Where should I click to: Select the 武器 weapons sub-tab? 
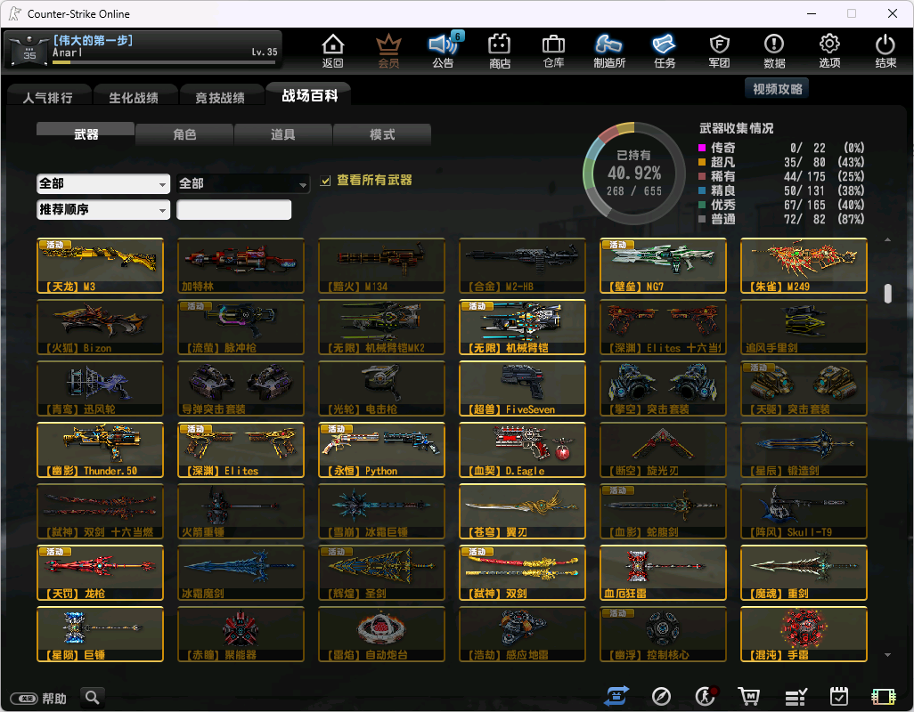86,133
